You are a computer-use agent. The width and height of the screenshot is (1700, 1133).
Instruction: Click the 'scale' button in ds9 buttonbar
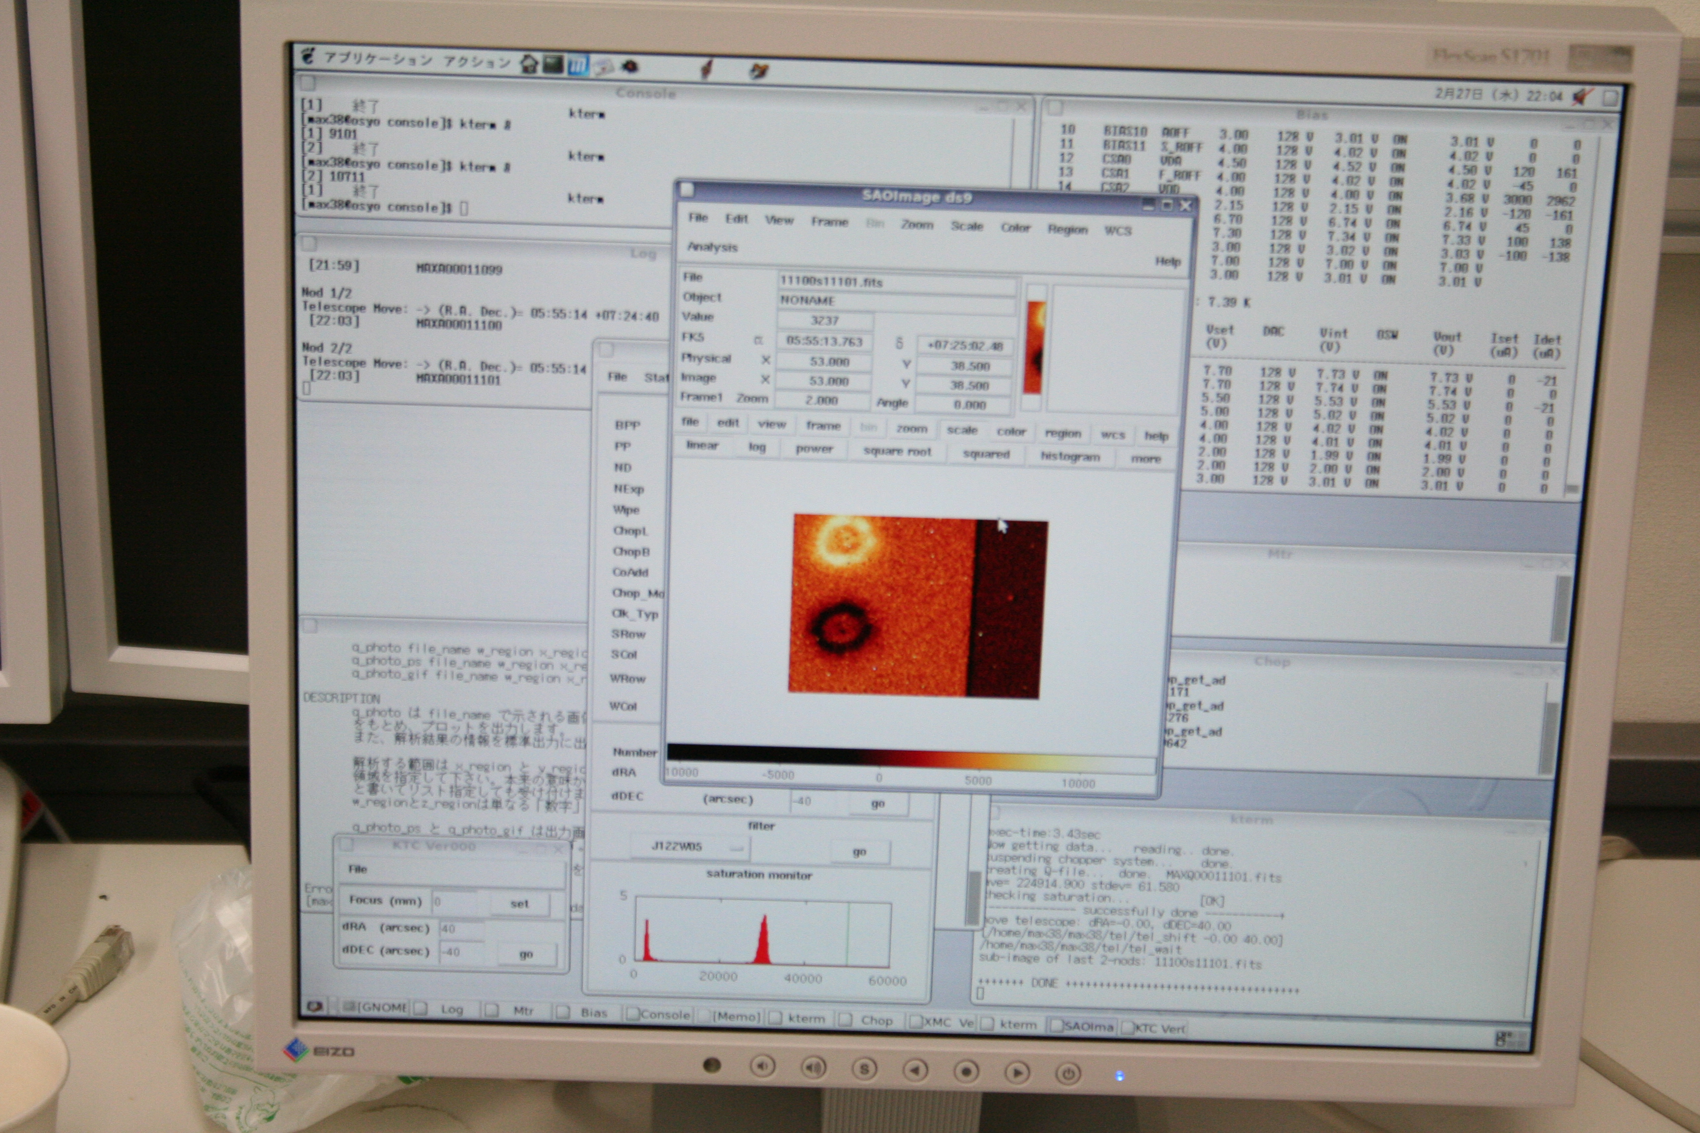tap(962, 430)
